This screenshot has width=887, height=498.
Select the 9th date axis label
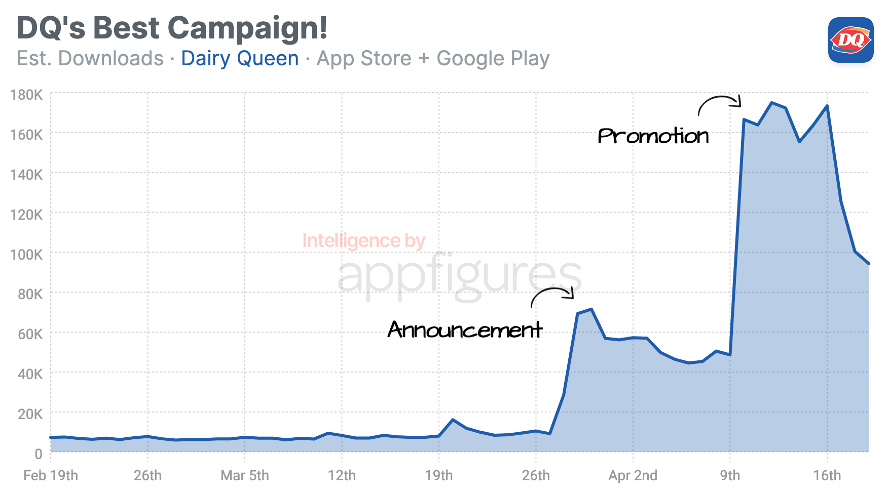point(730,475)
